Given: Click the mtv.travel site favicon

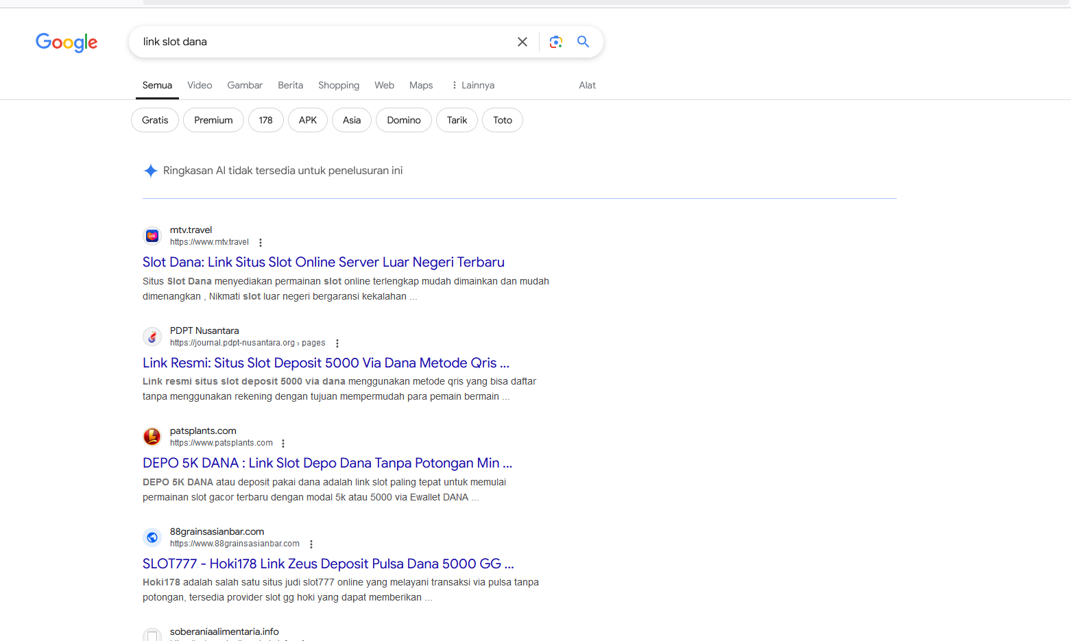Looking at the screenshot, I should 152,236.
